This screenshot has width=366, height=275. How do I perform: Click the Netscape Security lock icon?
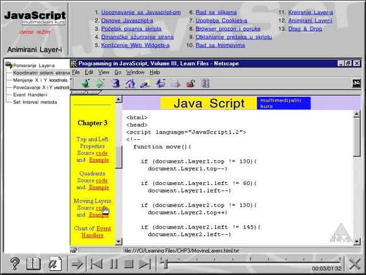(x=191, y=83)
